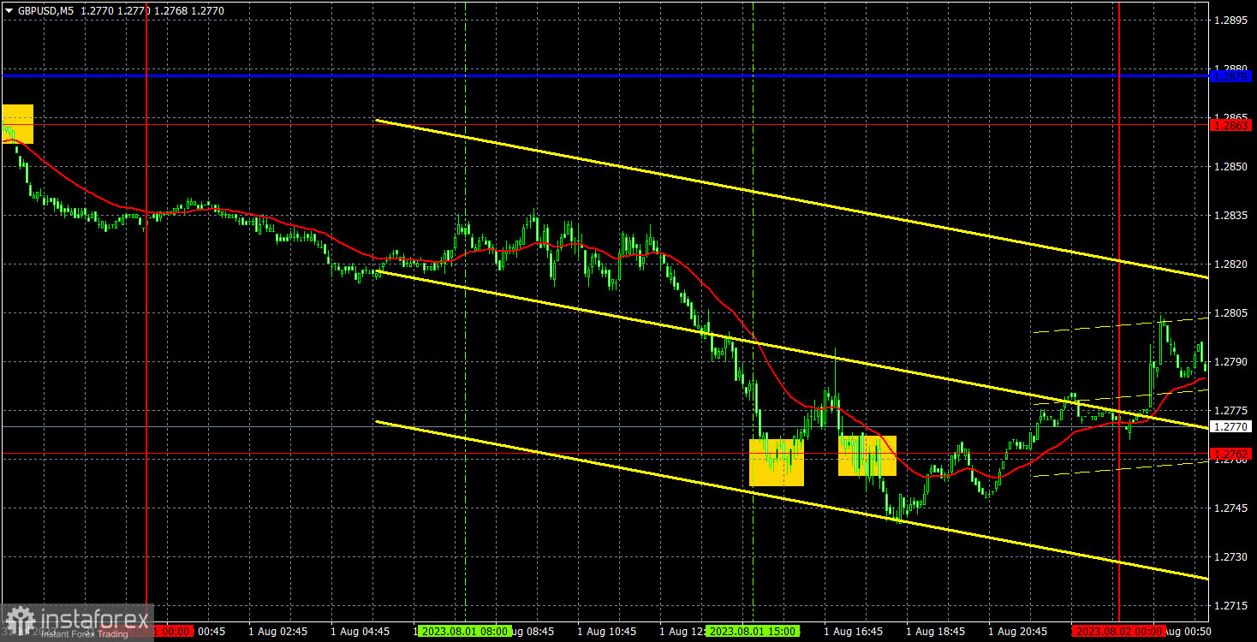Select the yellow rectangle at the 1.2863 level
This screenshot has height=642, width=1257.
click(x=18, y=124)
